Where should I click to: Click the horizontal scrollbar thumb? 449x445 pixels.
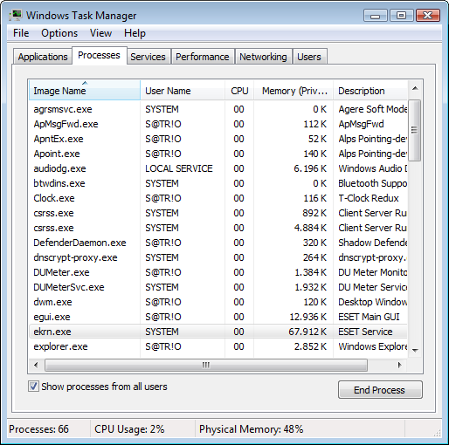tap(206, 365)
